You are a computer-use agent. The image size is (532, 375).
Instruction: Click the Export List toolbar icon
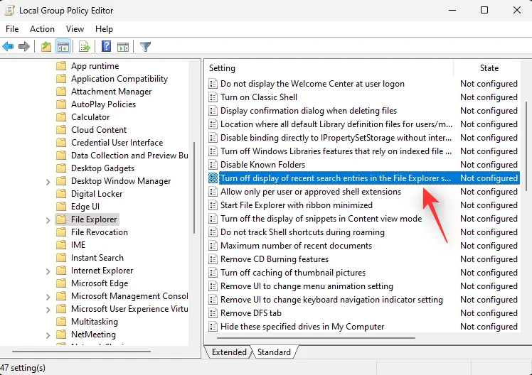(84, 46)
